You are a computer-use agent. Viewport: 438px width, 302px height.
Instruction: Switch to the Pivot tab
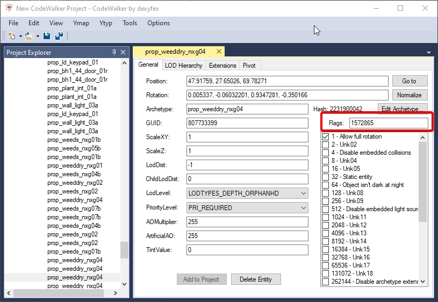click(249, 66)
